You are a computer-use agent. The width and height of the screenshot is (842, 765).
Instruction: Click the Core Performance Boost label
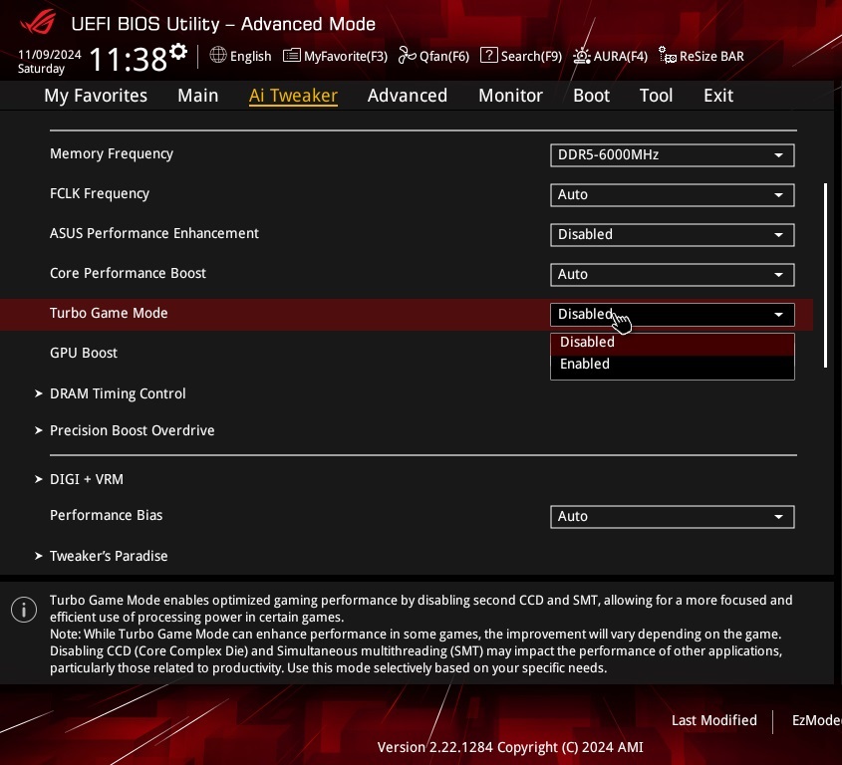tap(128, 273)
